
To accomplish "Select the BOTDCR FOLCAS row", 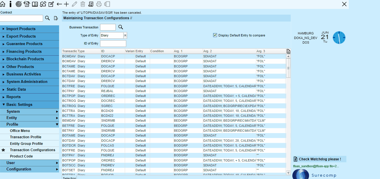I will click(174, 145).
